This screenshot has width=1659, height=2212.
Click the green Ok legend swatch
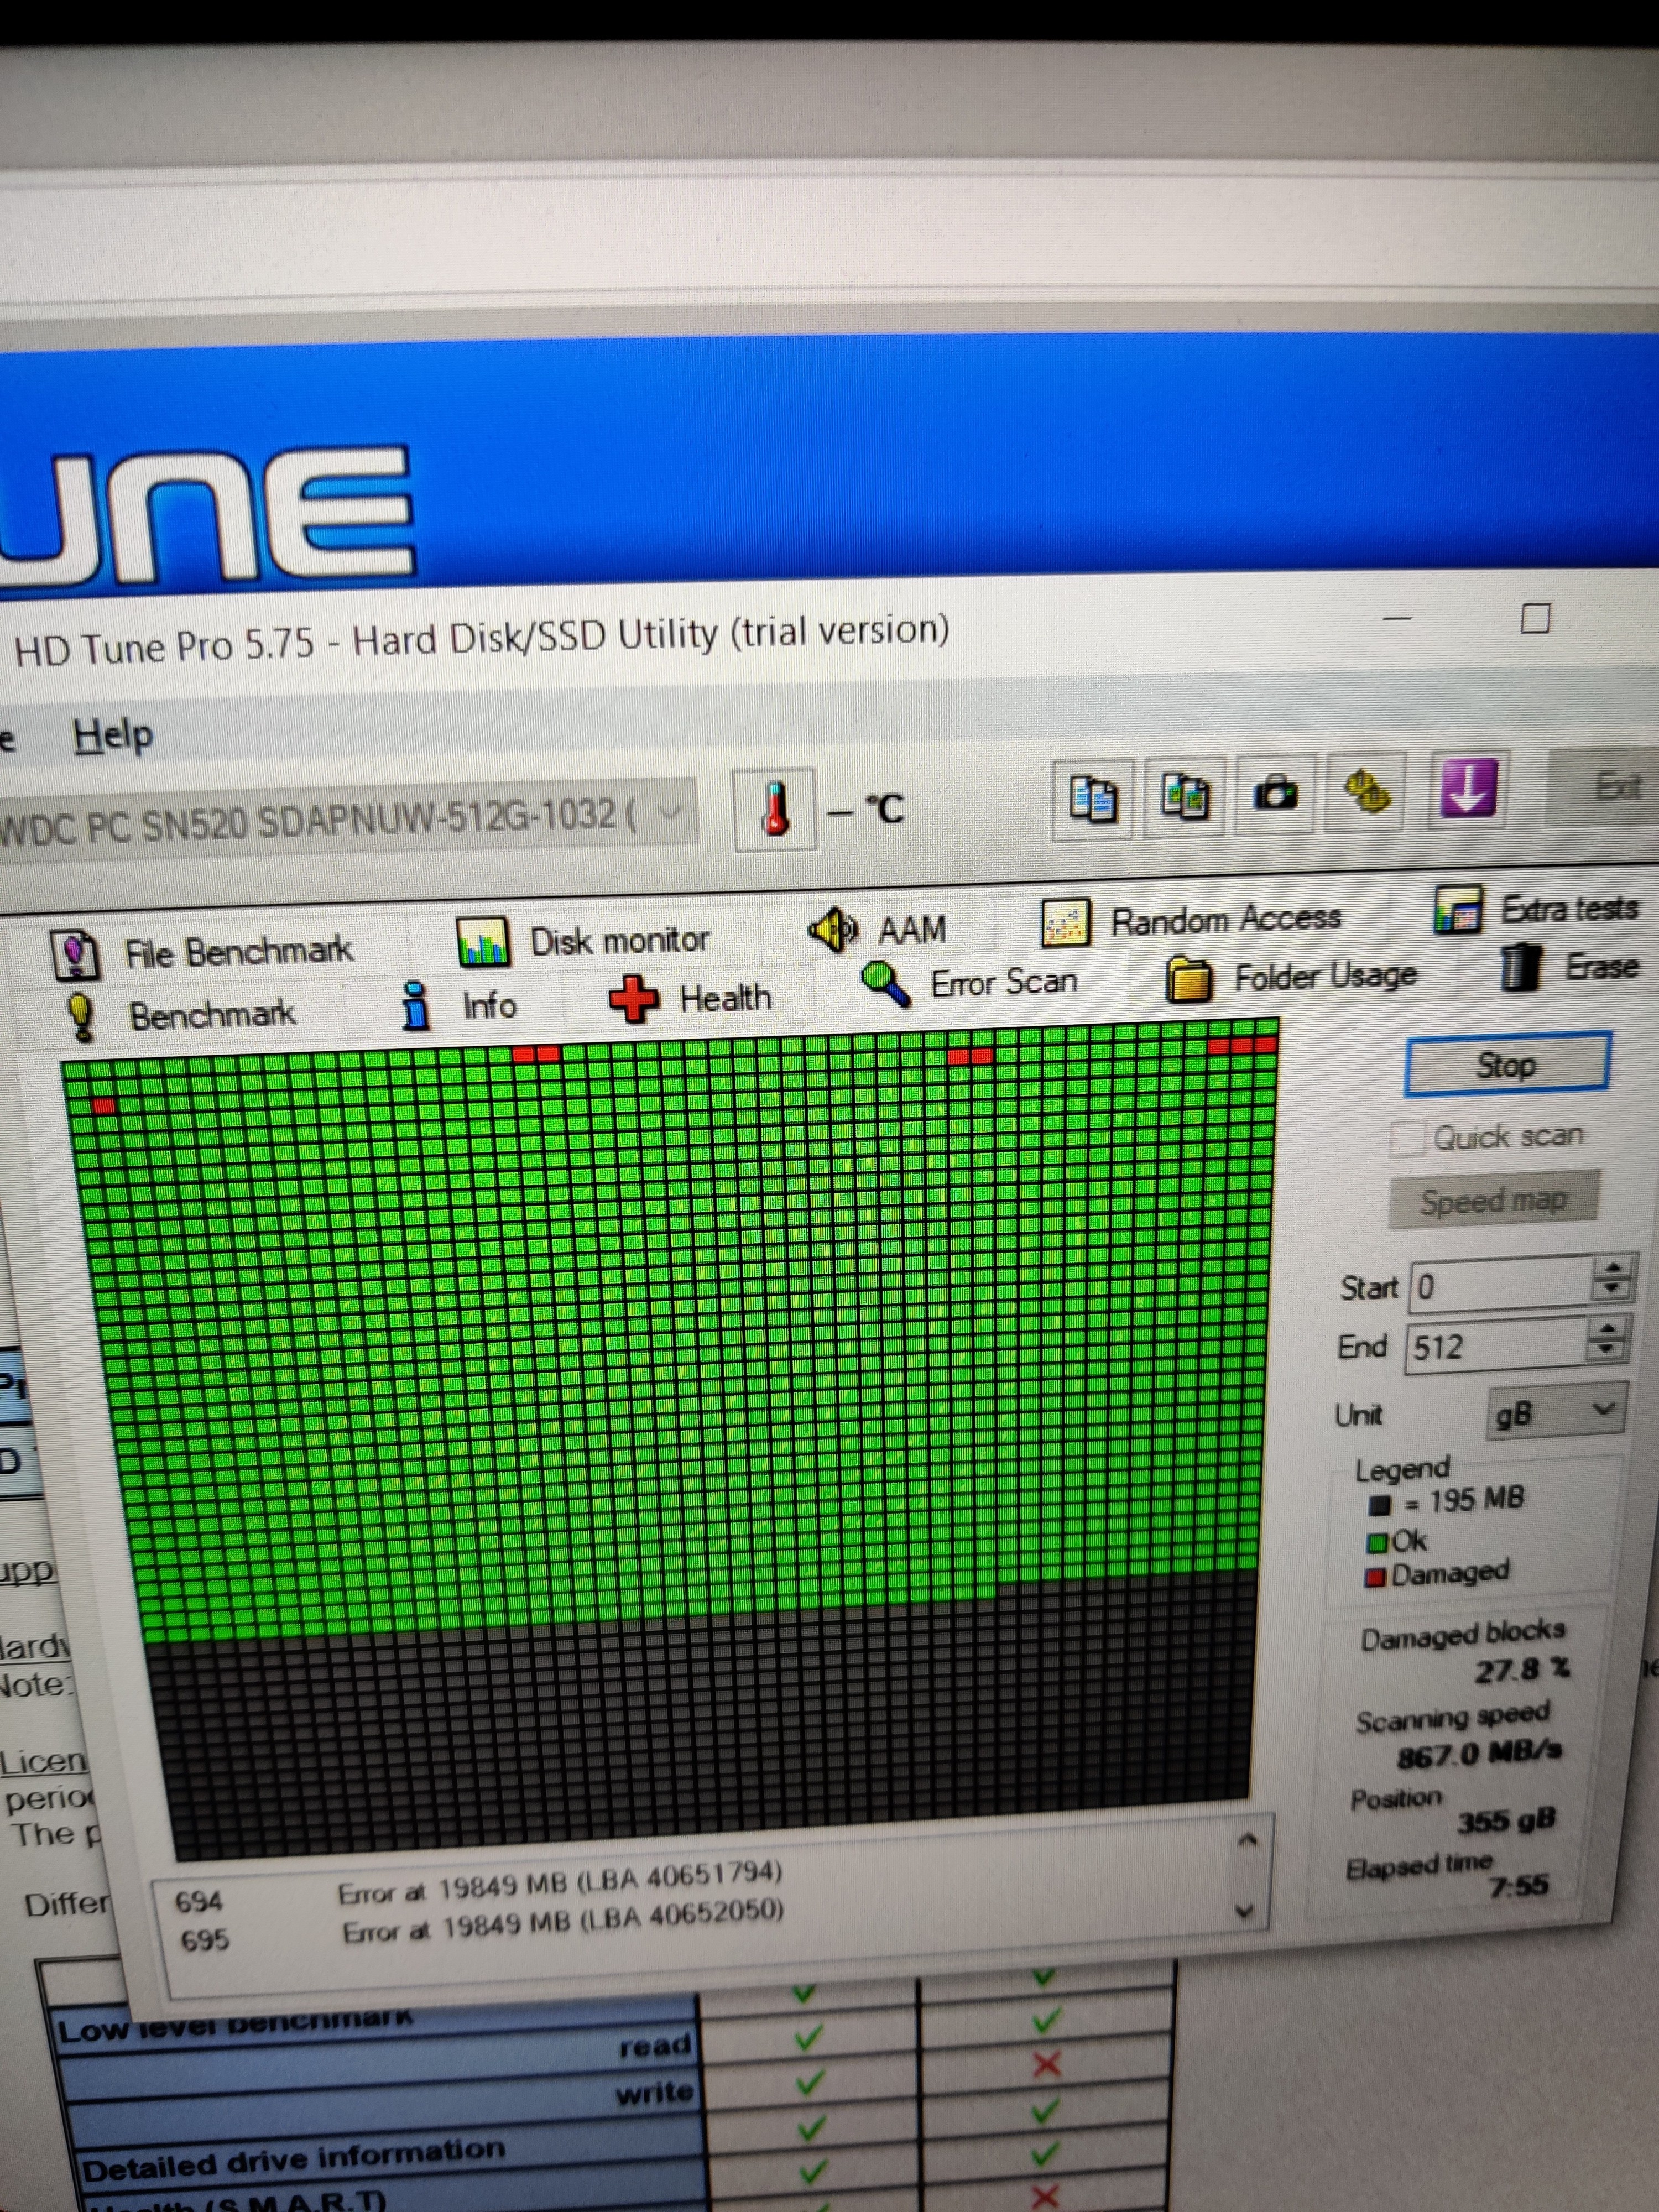point(1378,1543)
